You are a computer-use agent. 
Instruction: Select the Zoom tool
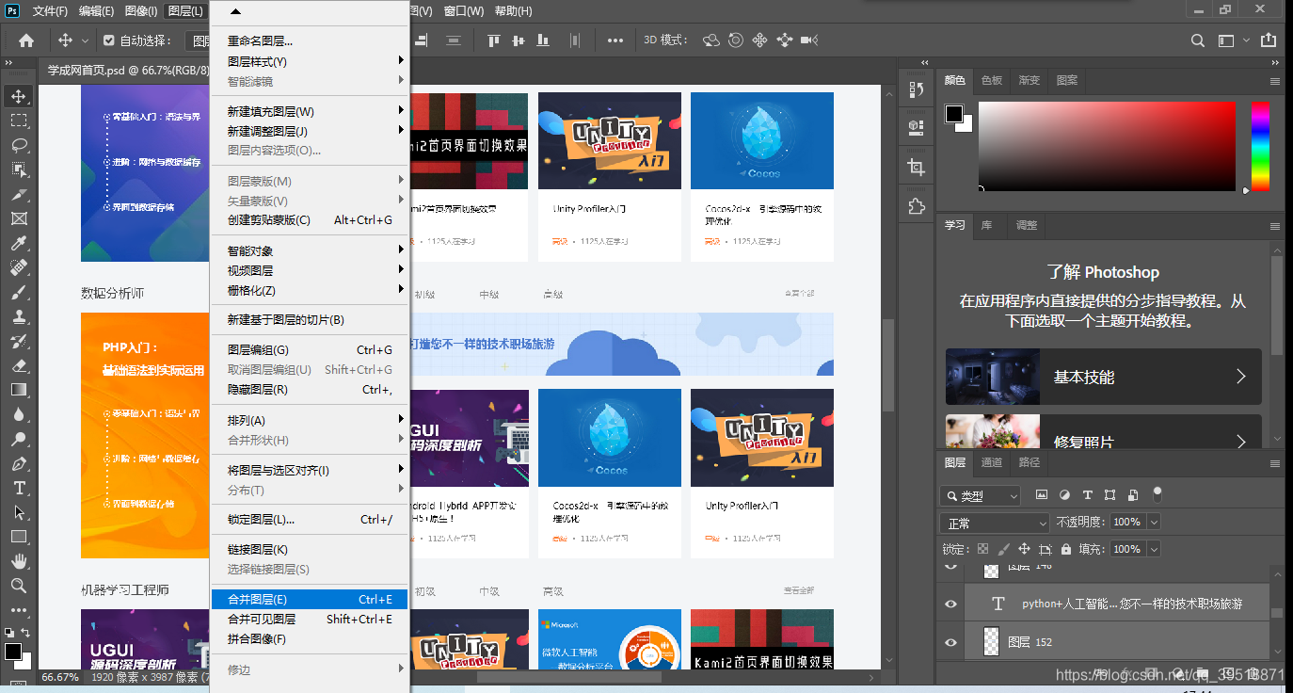coord(19,586)
